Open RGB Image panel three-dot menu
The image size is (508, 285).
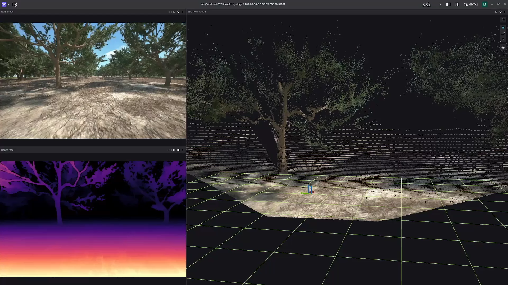click(x=183, y=12)
